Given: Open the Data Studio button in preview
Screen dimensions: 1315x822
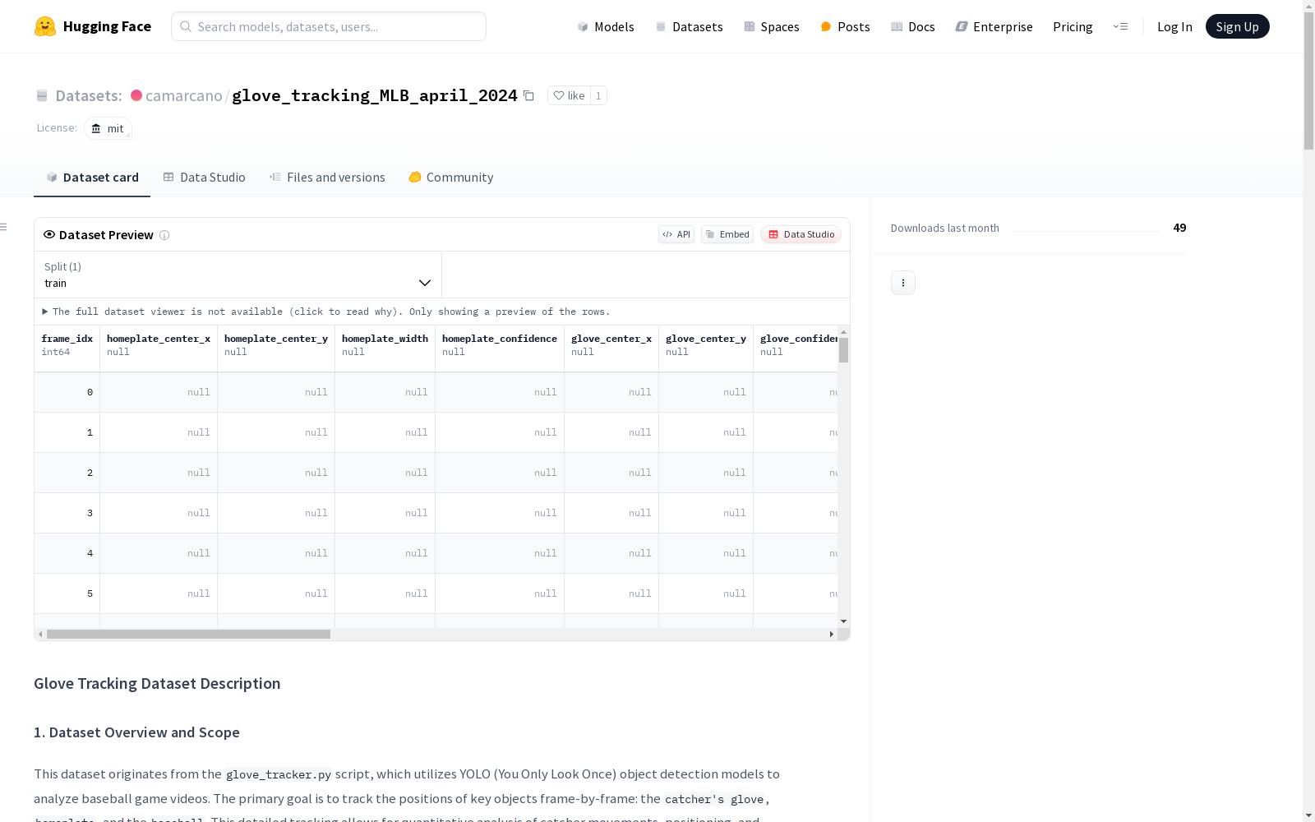Looking at the screenshot, I should tap(801, 234).
